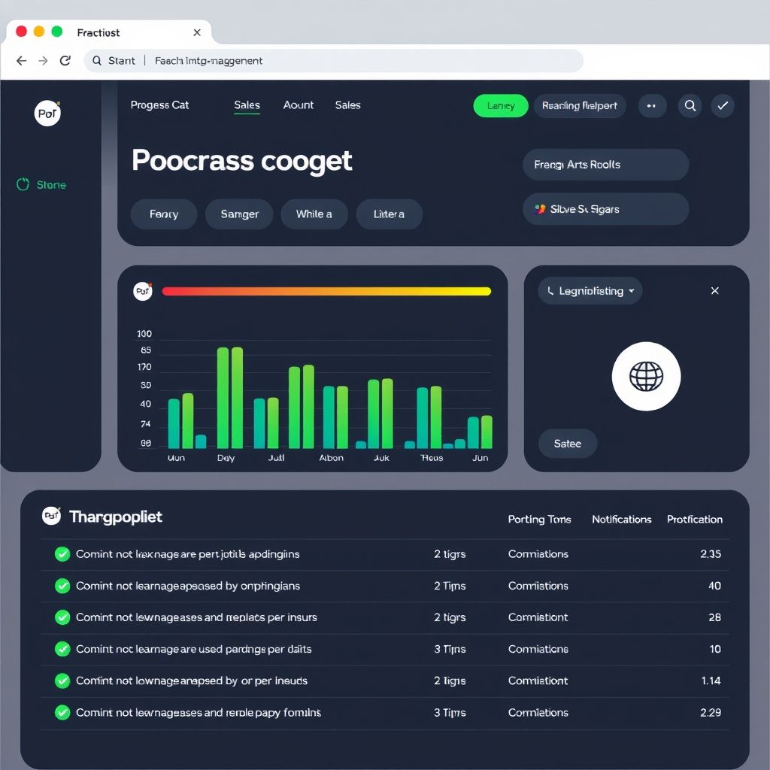The height and width of the screenshot is (770, 770).
Task: Switch to Aount tab
Action: [298, 105]
